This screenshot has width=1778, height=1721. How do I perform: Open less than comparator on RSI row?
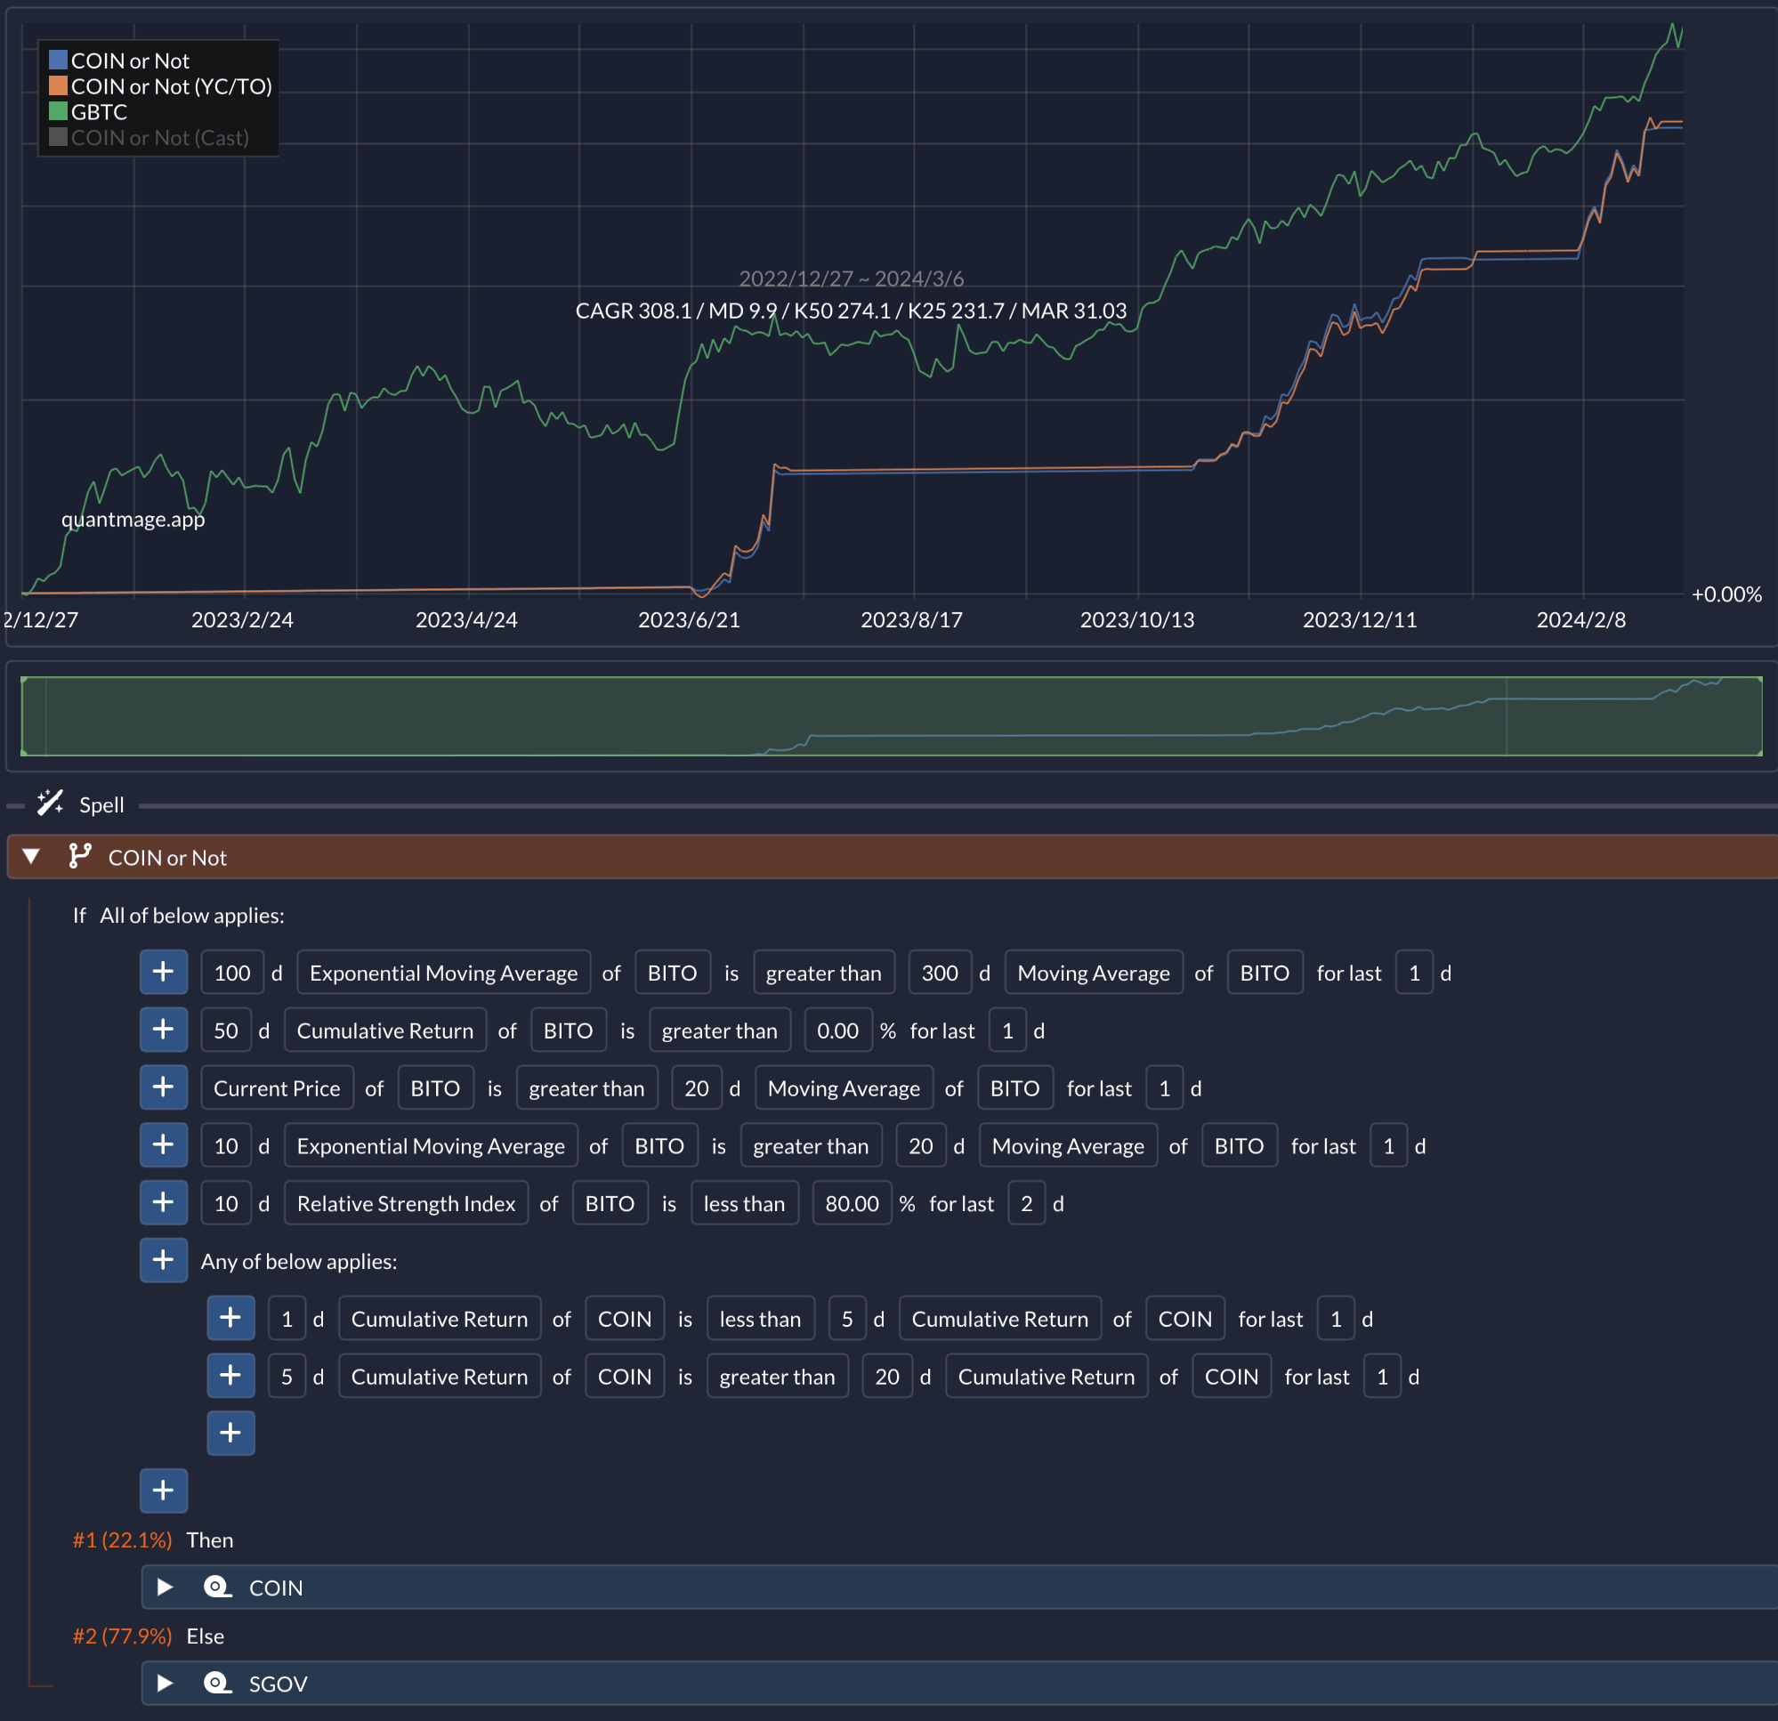[x=744, y=1203]
